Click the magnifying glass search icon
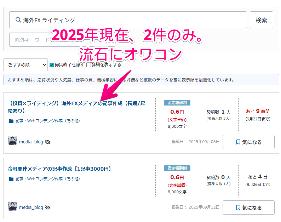The height and width of the screenshot is (222, 281). (x=18, y=20)
